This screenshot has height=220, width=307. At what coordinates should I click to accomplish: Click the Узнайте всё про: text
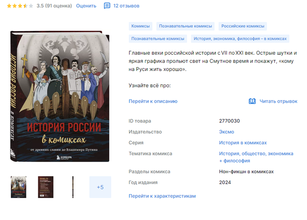click(150, 85)
